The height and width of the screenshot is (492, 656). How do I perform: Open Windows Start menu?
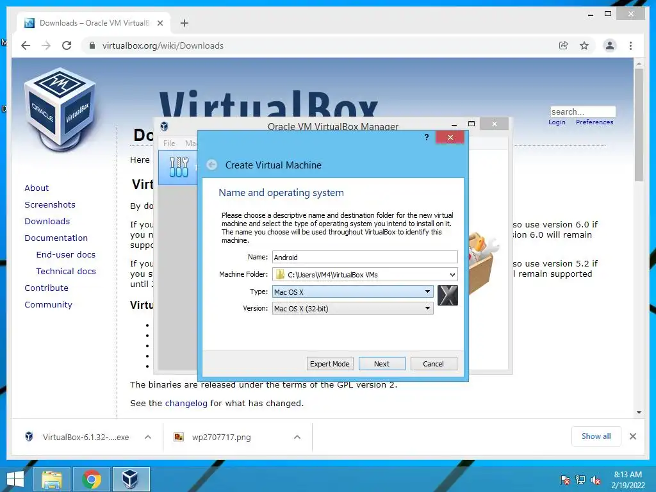click(x=15, y=479)
